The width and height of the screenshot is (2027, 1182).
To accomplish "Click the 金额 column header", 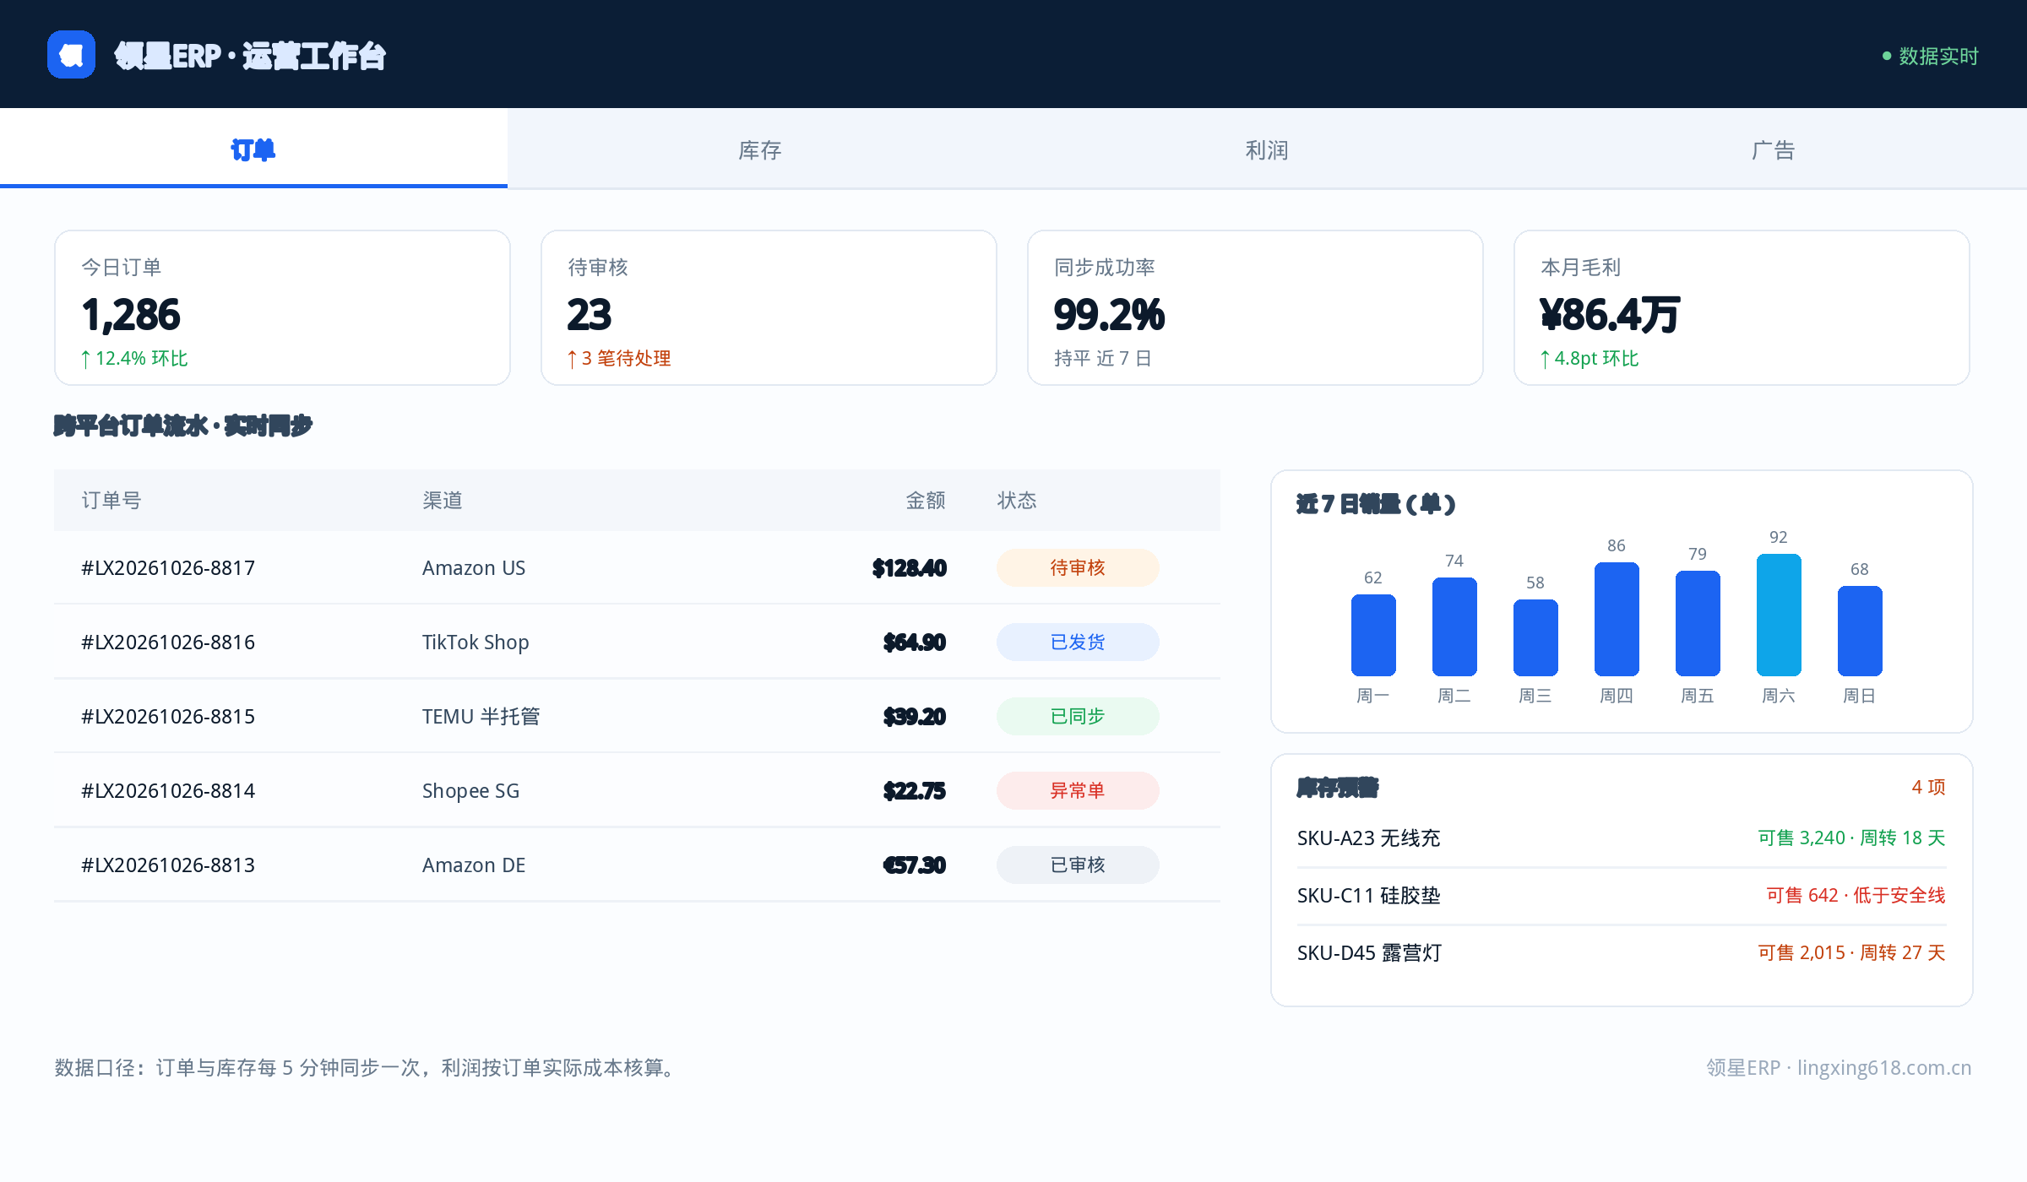I will click(x=926, y=501).
